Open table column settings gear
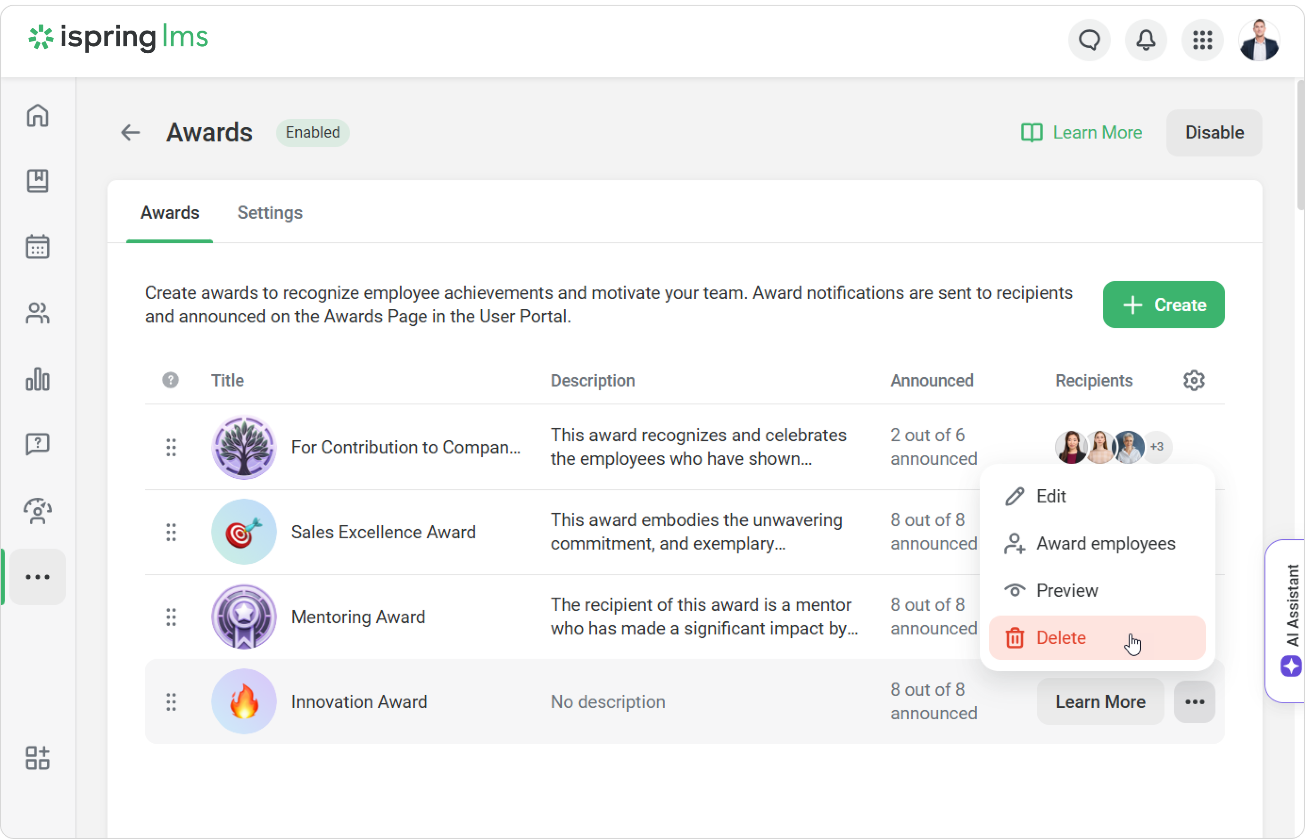 [1193, 380]
